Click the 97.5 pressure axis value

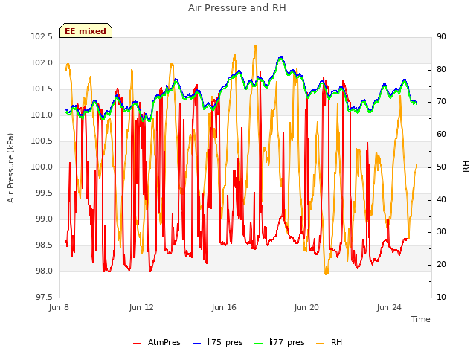pyautogui.click(x=45, y=297)
